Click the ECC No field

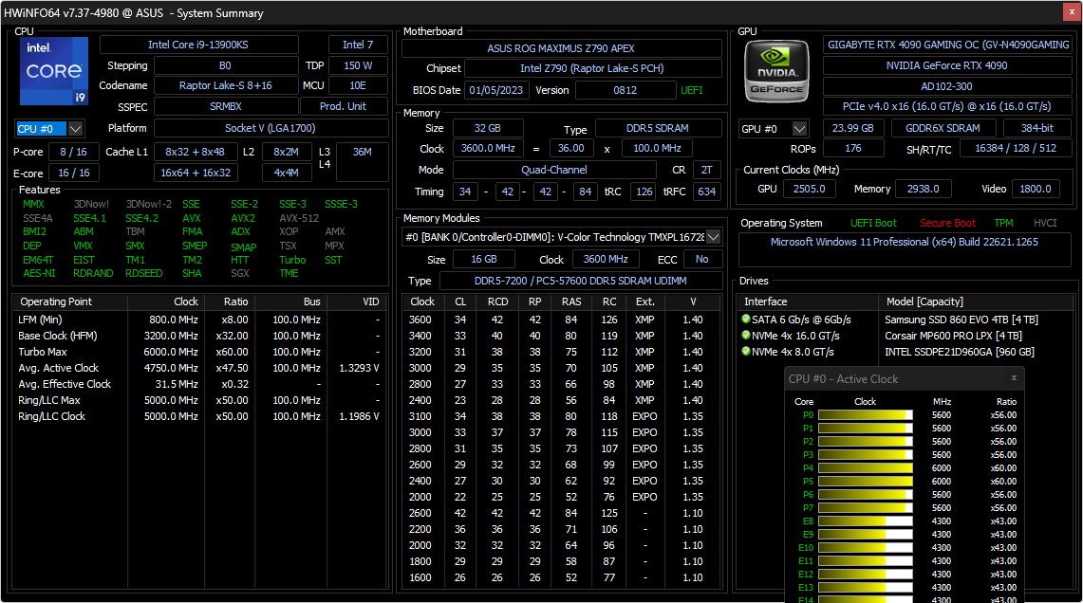coord(701,260)
